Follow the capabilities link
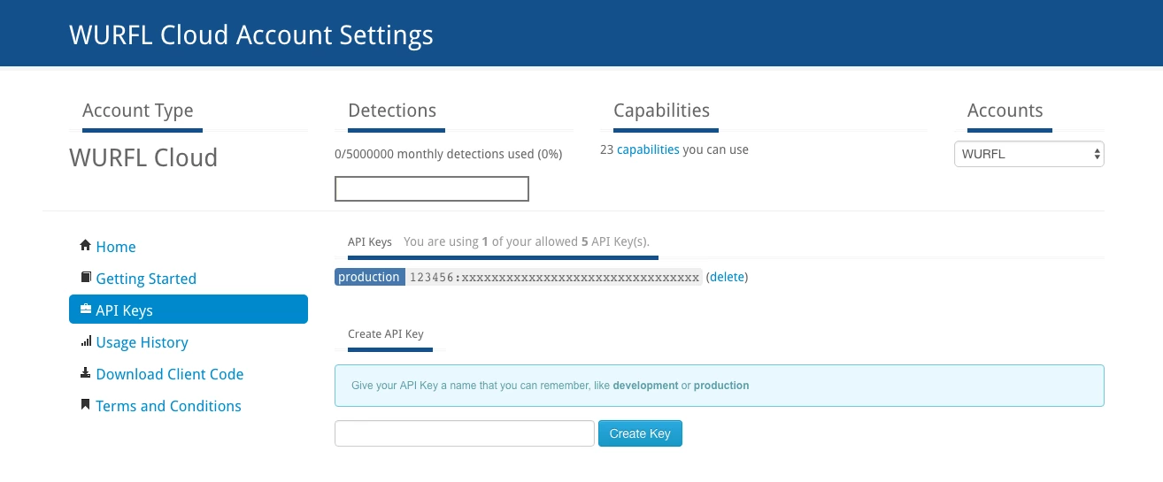The width and height of the screenshot is (1163, 482). pos(648,149)
